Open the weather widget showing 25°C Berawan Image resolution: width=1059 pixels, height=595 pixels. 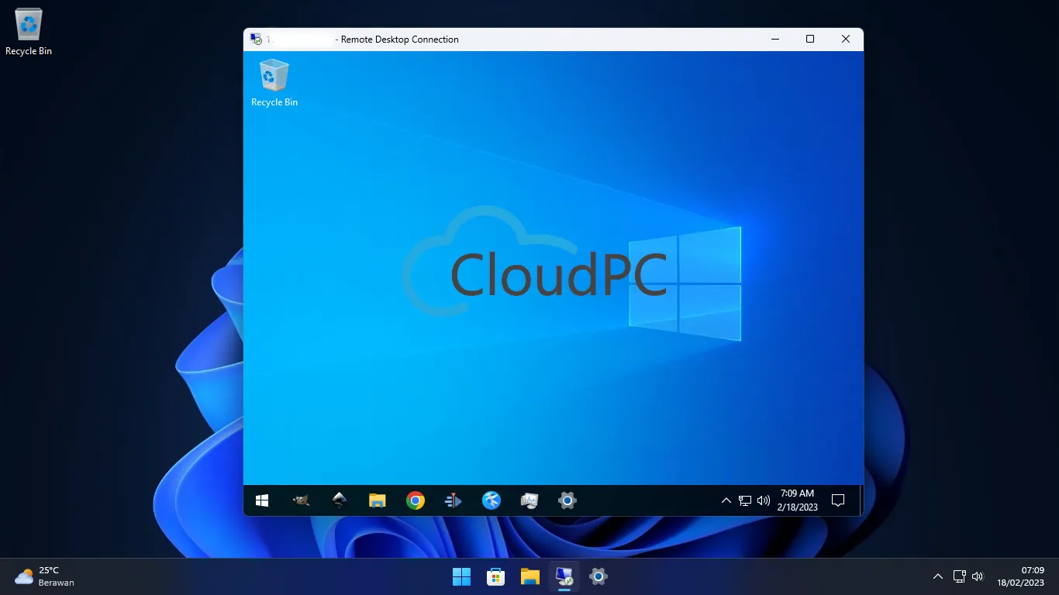click(x=44, y=576)
